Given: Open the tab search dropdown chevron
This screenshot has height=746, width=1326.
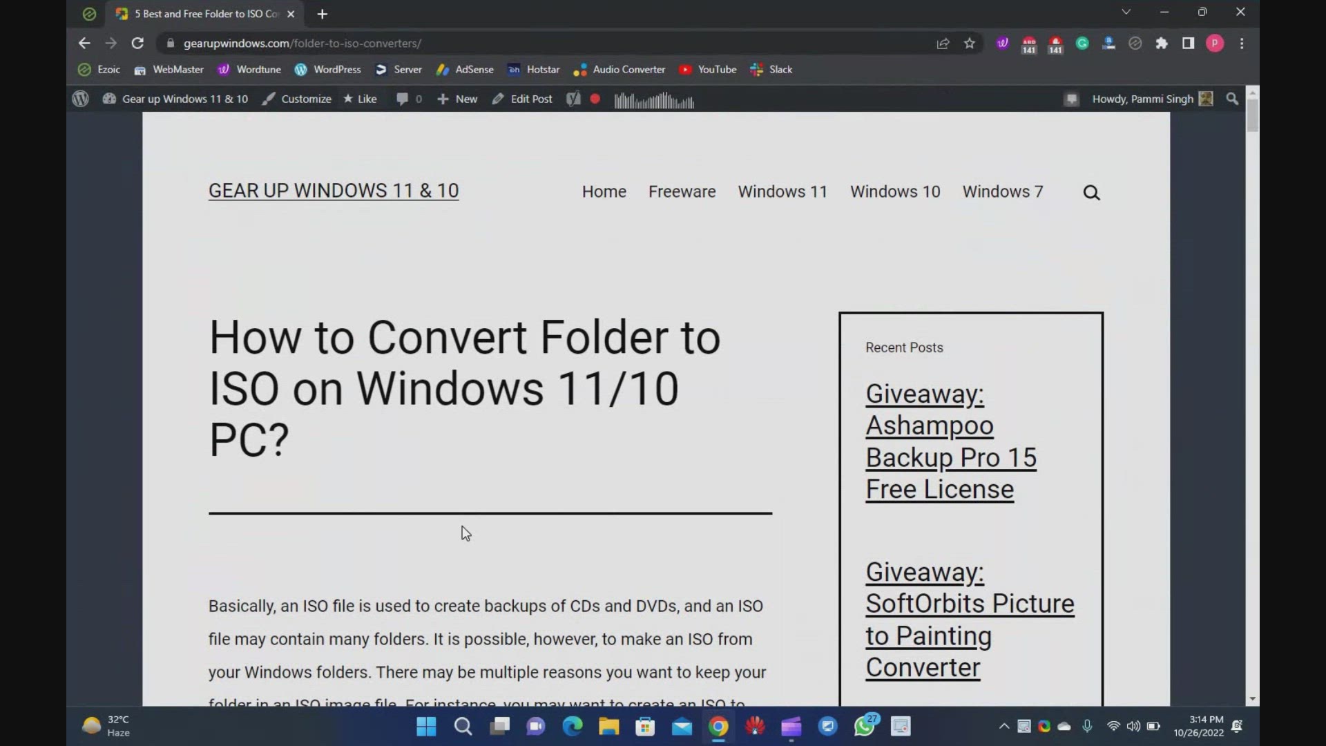Looking at the screenshot, I should coord(1126,12).
